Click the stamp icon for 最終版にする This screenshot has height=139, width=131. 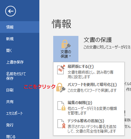coord(61,69)
